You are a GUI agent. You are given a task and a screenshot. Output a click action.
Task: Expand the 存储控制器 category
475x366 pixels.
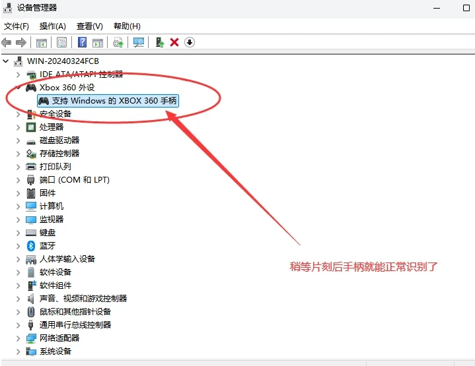click(18, 154)
